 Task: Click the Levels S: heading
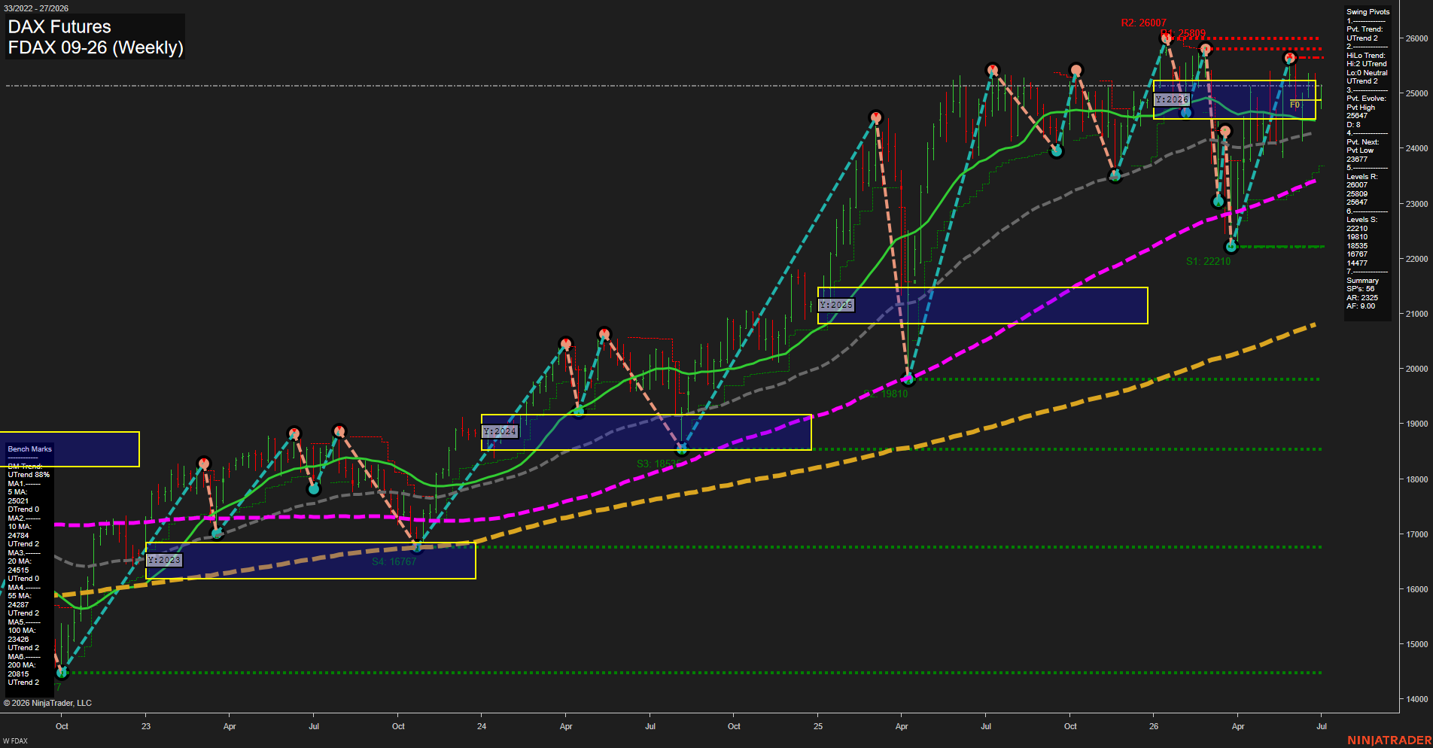(1362, 220)
